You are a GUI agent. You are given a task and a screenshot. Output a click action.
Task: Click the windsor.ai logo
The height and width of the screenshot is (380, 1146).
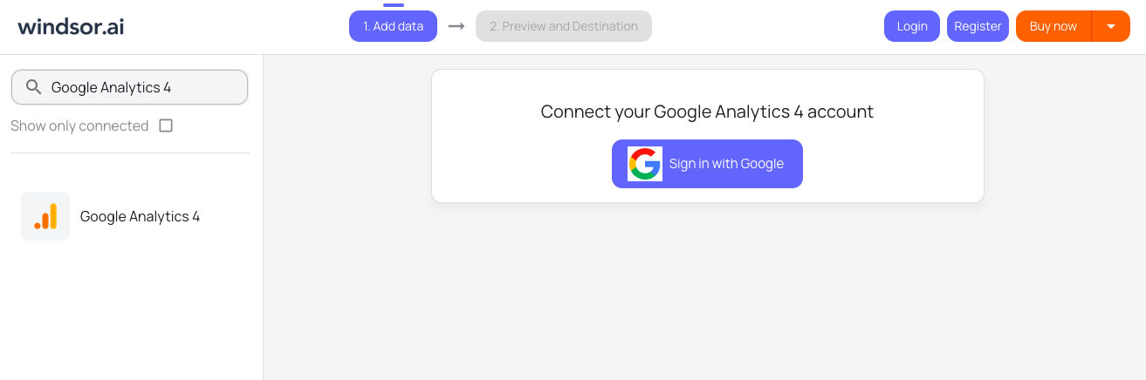click(x=71, y=26)
